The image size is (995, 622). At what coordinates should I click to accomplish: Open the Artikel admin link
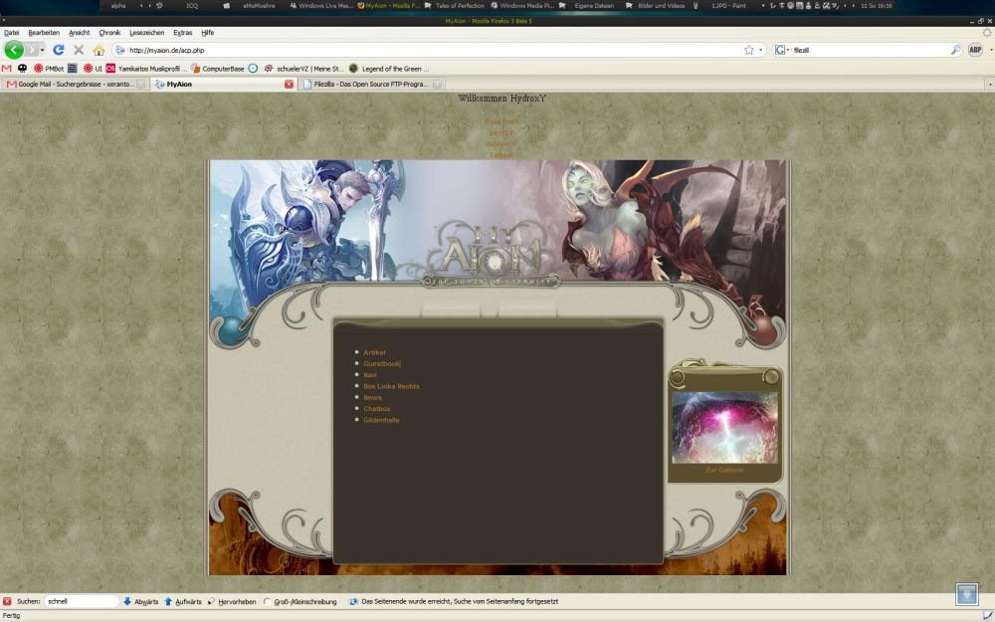click(374, 352)
